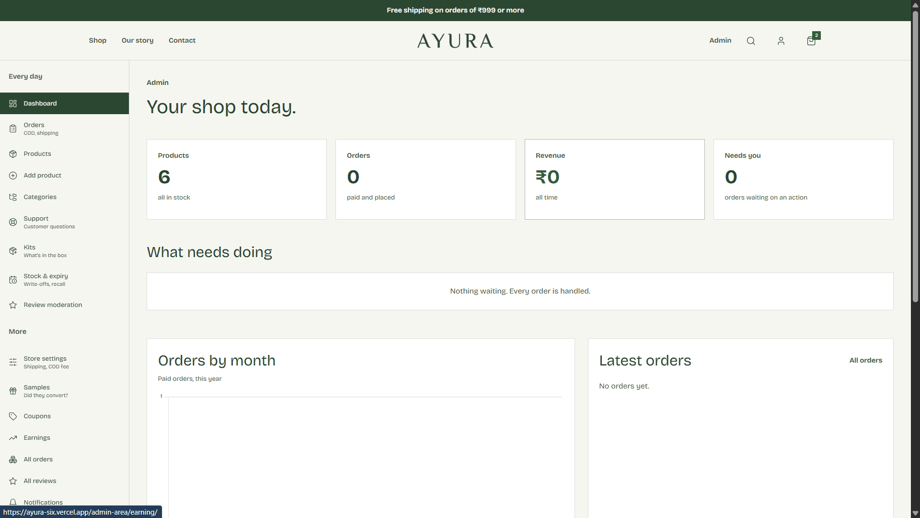Viewport: 920px width, 518px height.
Task: Click 'Paid orders, this year' subtitle
Action: (190, 379)
